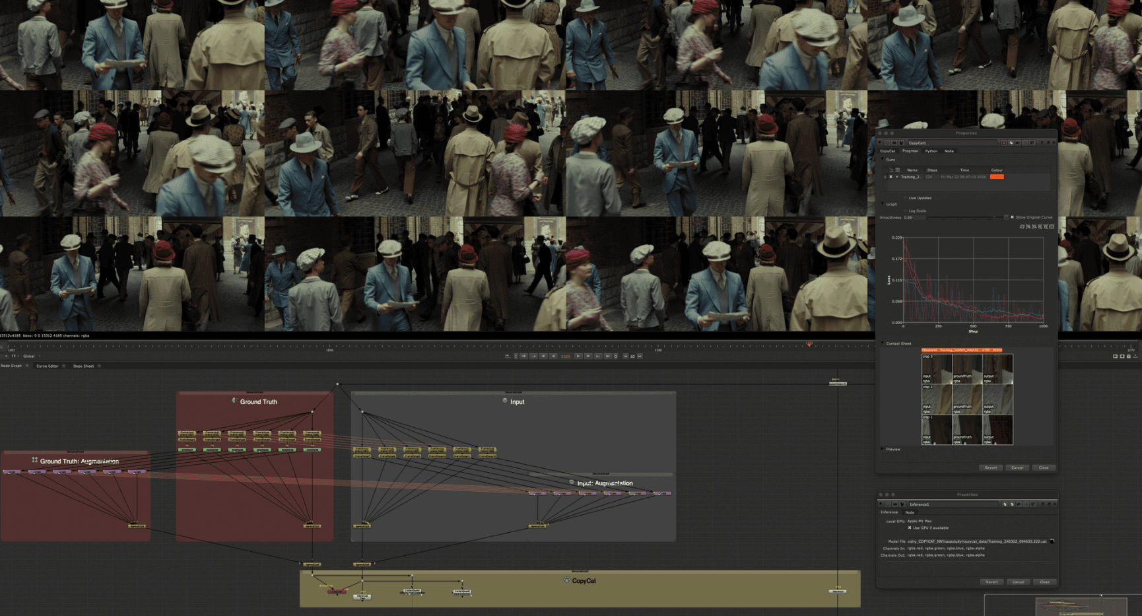Collapse the Inference1 properties panel arrow

pos(881,504)
